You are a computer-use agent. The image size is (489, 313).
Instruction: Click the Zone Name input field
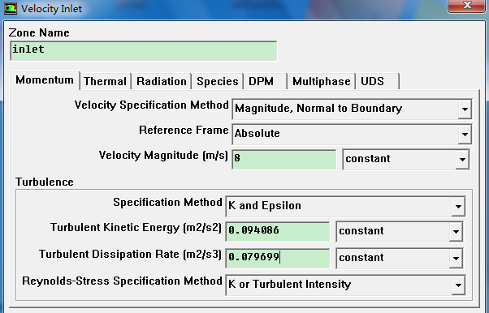144,51
